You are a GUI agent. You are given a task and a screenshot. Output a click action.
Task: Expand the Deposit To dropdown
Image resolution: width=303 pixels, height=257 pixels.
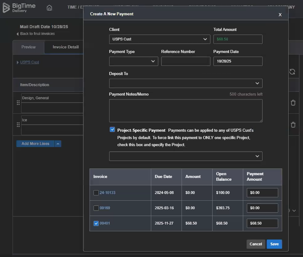pyautogui.click(x=186, y=83)
